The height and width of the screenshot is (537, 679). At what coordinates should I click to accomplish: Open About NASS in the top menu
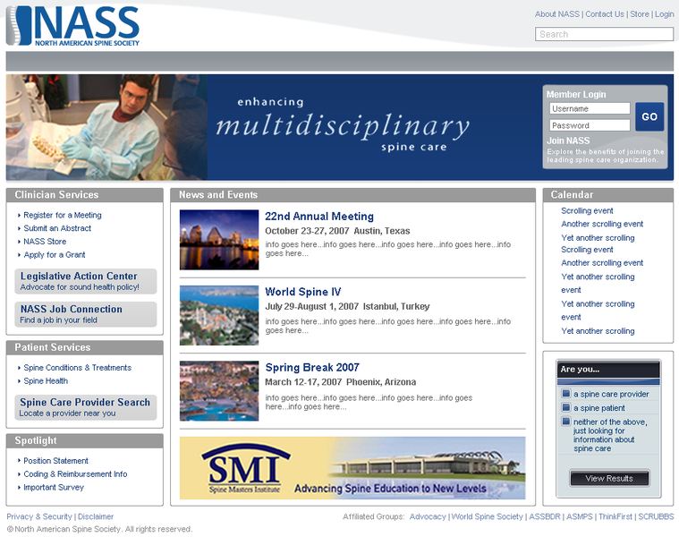[557, 14]
